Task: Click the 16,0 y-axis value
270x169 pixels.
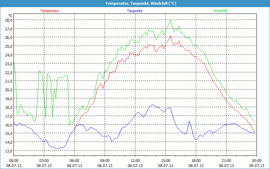Action: pyautogui.click(x=9, y=125)
